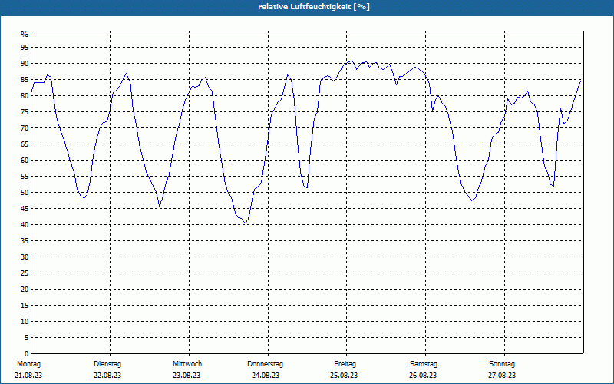Click the 45 humidity axis label
The image size is (614, 384).
click(x=25, y=208)
